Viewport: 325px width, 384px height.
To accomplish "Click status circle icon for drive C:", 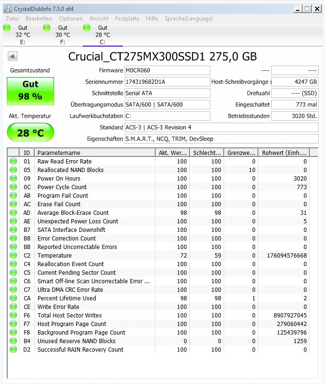I will pyautogui.click(x=87, y=28).
